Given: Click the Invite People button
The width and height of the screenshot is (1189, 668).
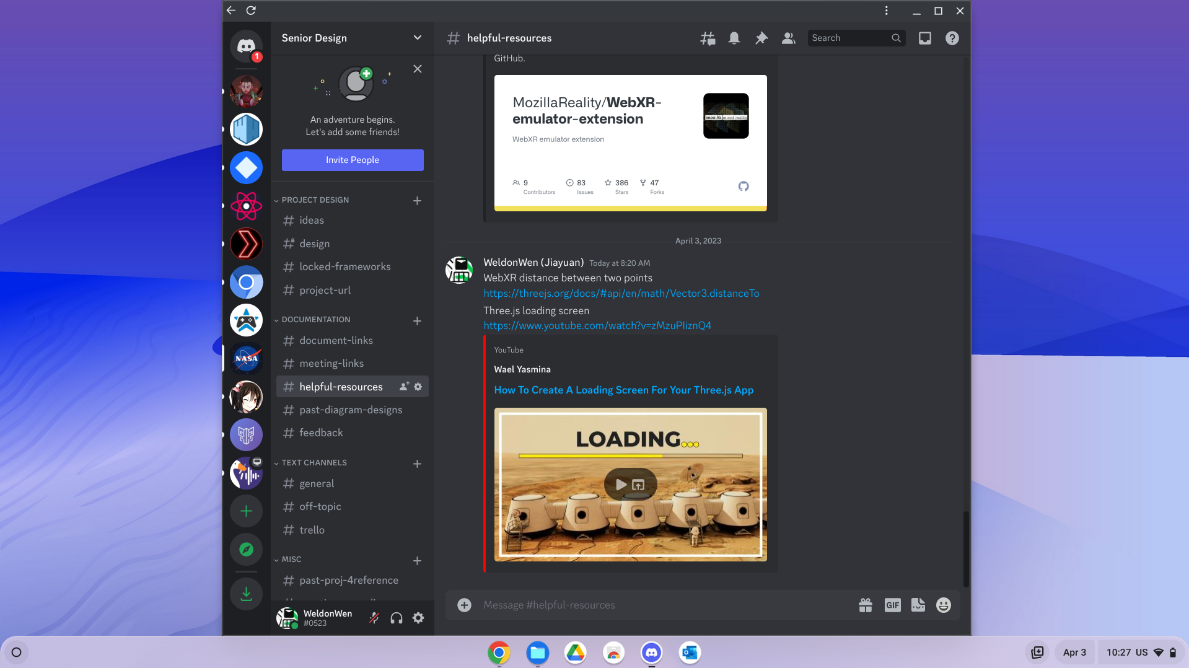Looking at the screenshot, I should [353, 160].
